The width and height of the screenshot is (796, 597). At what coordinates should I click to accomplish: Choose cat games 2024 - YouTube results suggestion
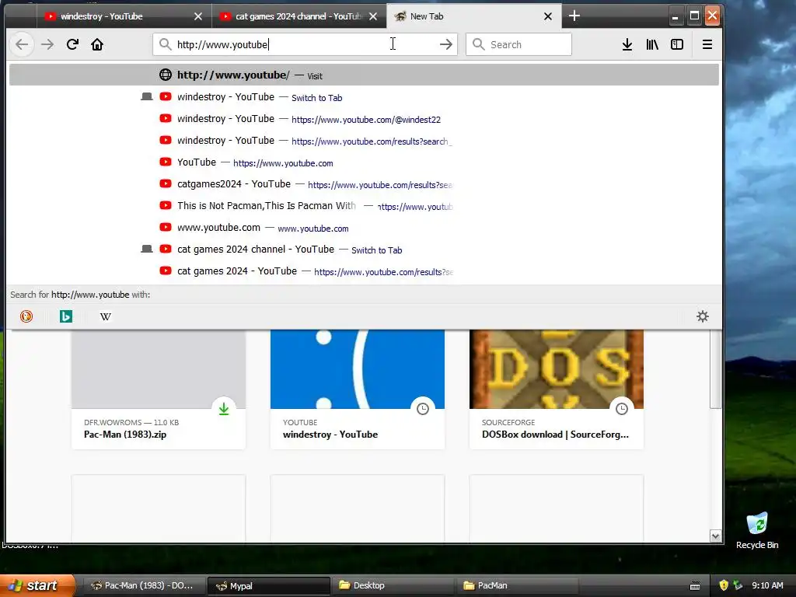click(364, 271)
